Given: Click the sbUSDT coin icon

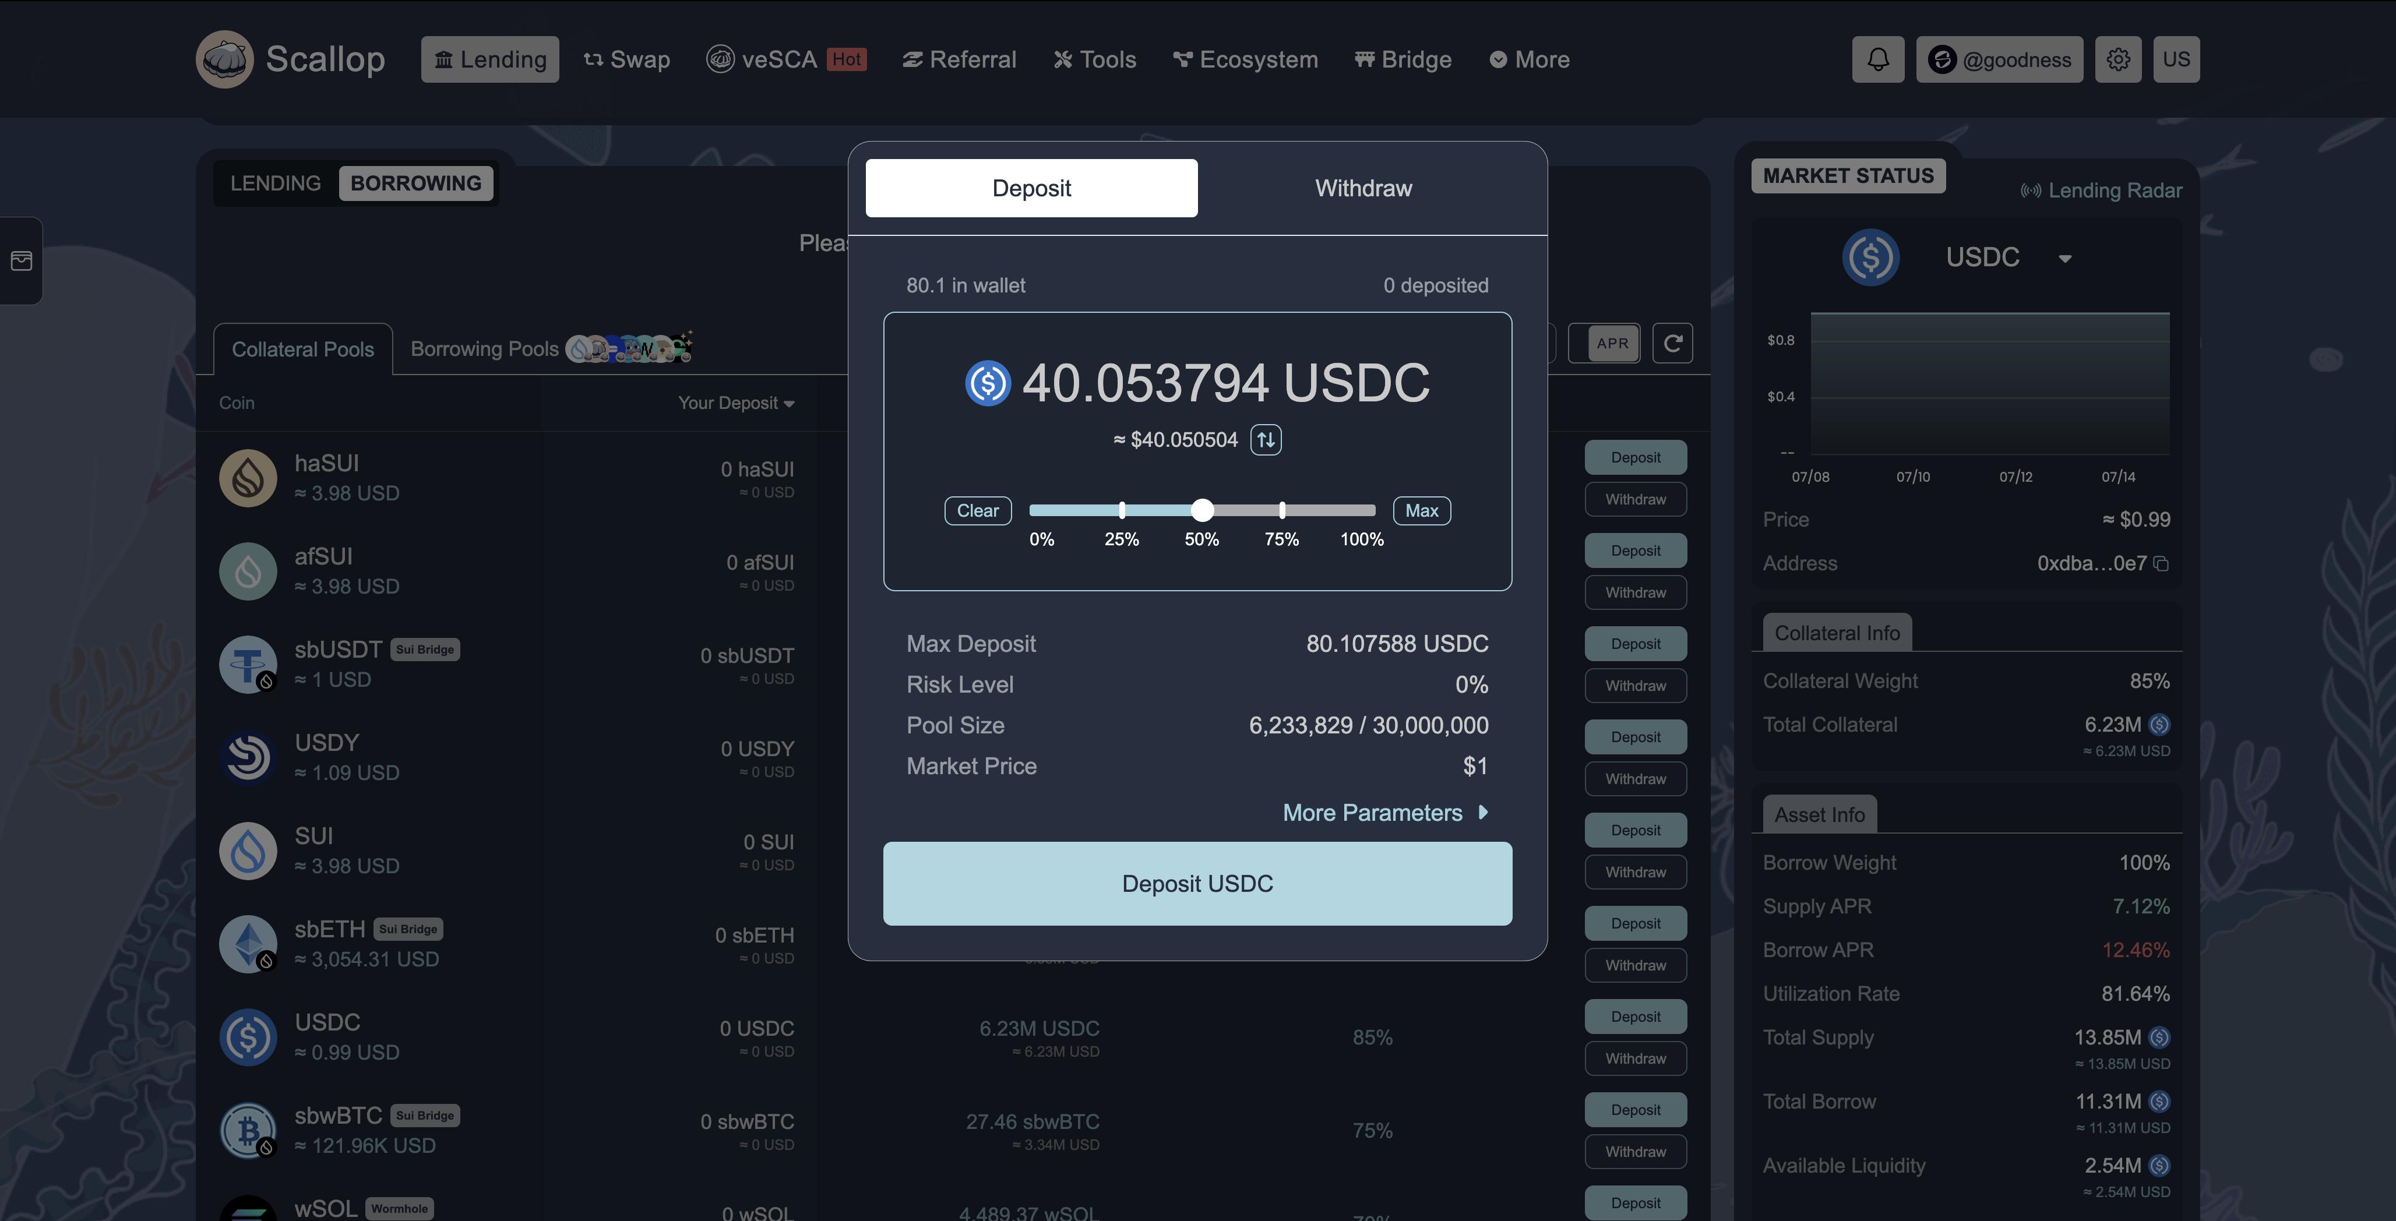Looking at the screenshot, I should click(248, 664).
